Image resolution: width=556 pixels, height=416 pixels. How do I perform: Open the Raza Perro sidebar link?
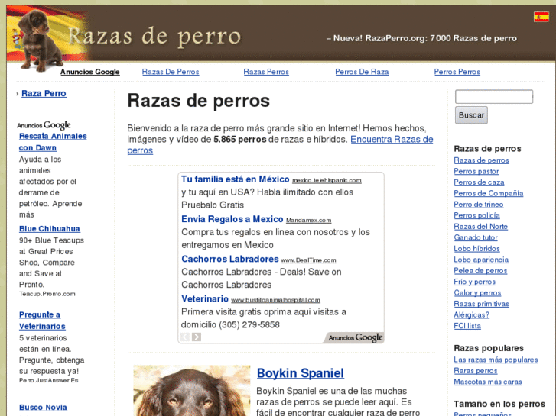tap(44, 93)
